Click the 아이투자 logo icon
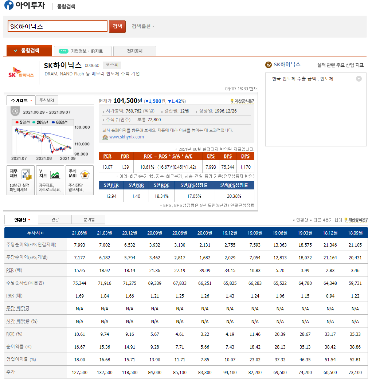This screenshot has height=381, width=372. [9, 5]
